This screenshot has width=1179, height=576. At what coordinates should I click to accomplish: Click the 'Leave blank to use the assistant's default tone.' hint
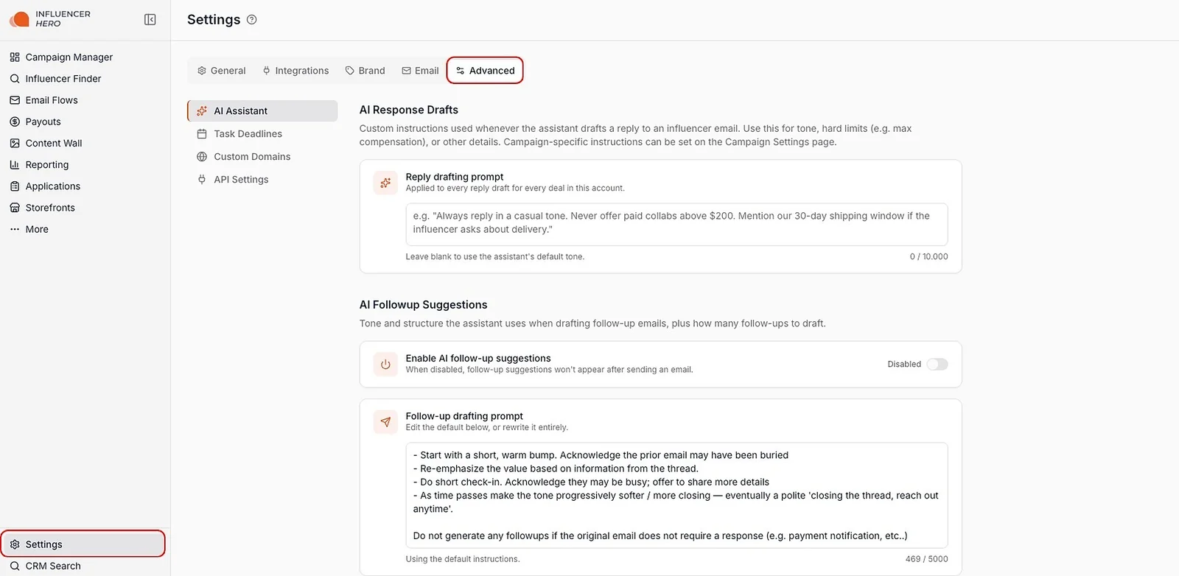coord(495,257)
